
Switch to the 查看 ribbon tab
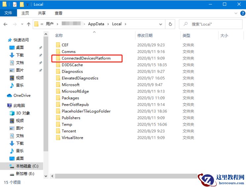pos(58,13)
